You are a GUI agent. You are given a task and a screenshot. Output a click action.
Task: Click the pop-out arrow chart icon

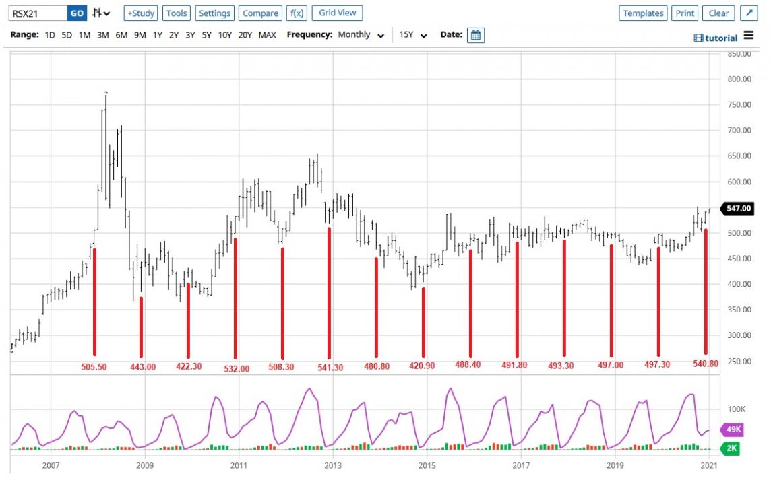pos(749,13)
